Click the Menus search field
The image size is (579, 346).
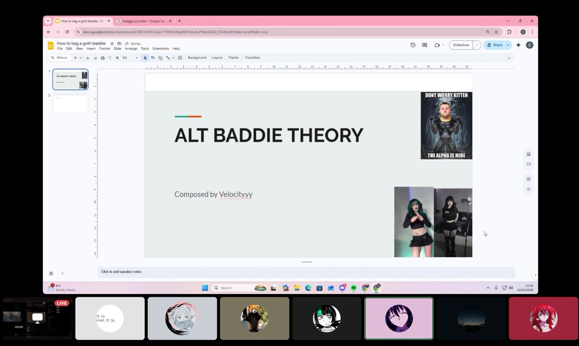click(60, 58)
